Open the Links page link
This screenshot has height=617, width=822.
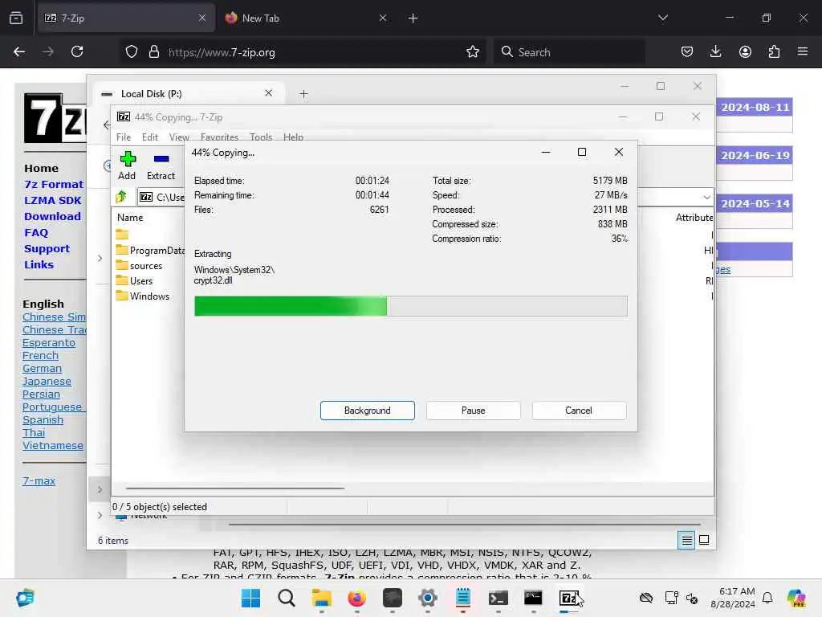(x=39, y=264)
